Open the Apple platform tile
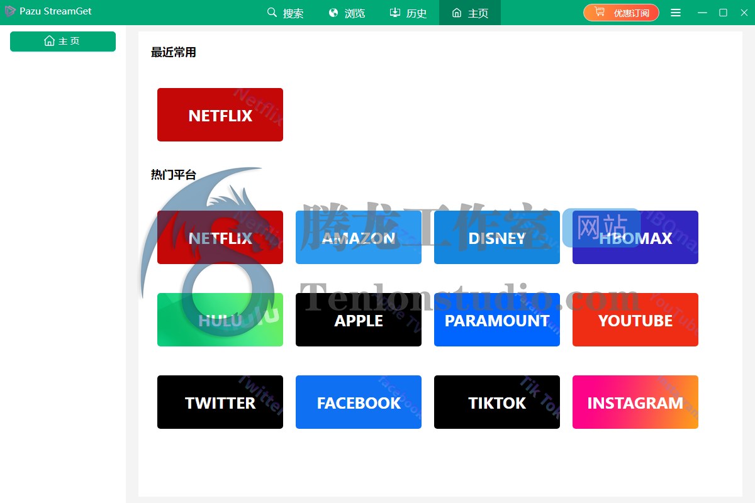 coord(359,320)
